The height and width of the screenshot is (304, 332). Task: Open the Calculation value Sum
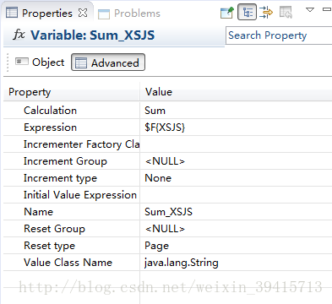point(155,111)
